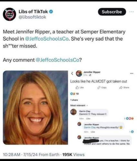Open the post reactions count of 10
The image size is (137, 161).
click(74, 94)
